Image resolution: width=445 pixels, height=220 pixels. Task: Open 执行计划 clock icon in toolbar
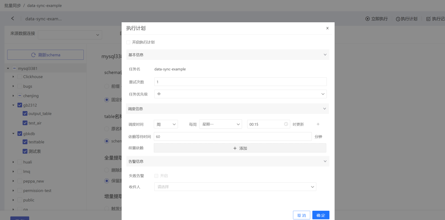pyautogui.click(x=398, y=19)
